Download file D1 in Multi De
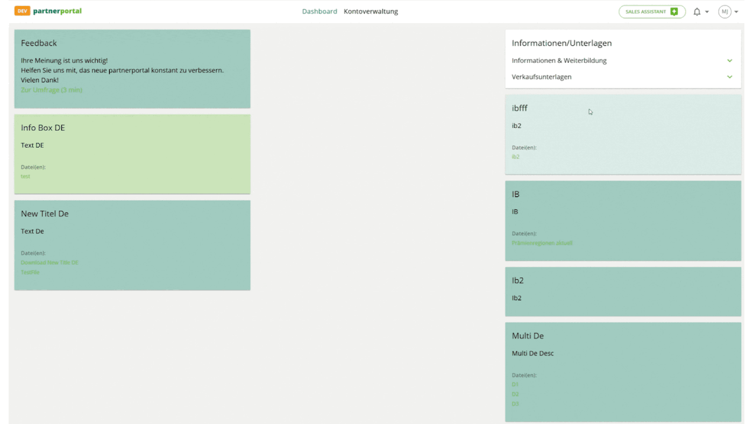Screen dimensions: 753x424 coord(515,385)
